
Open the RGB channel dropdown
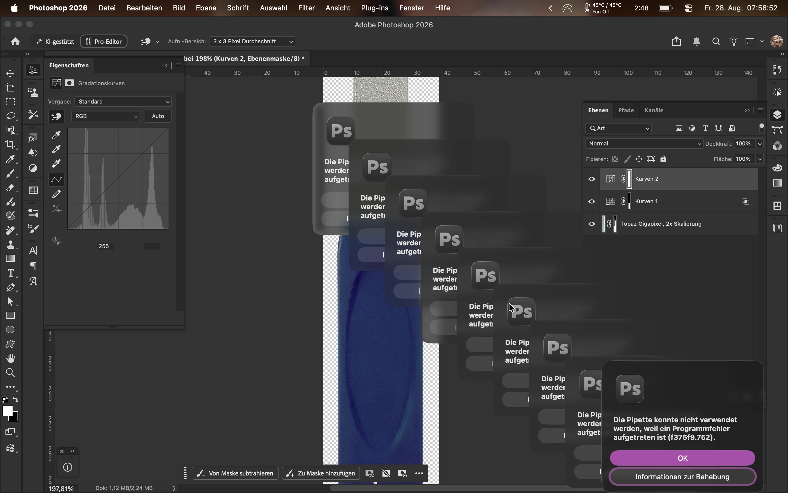pos(106,116)
